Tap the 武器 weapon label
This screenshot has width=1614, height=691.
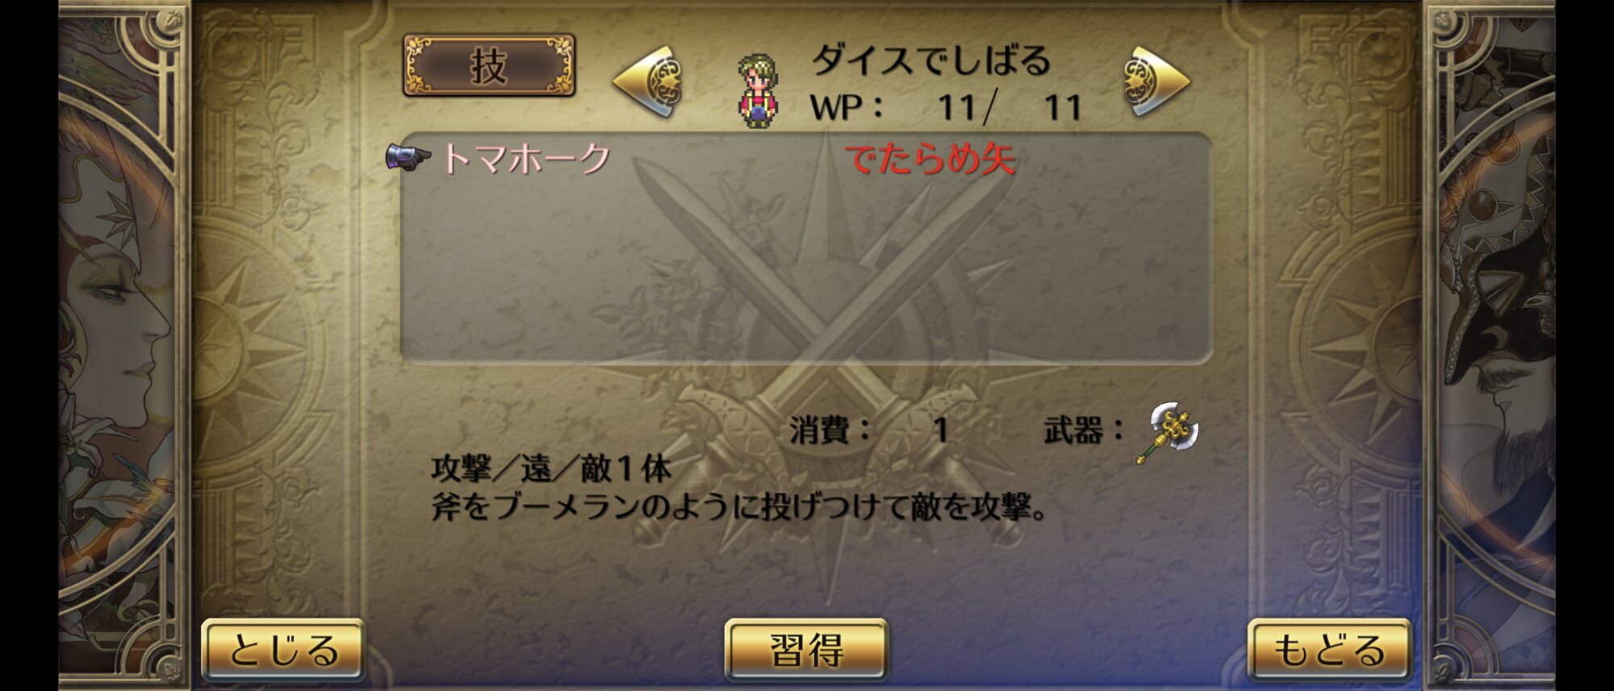(1083, 430)
